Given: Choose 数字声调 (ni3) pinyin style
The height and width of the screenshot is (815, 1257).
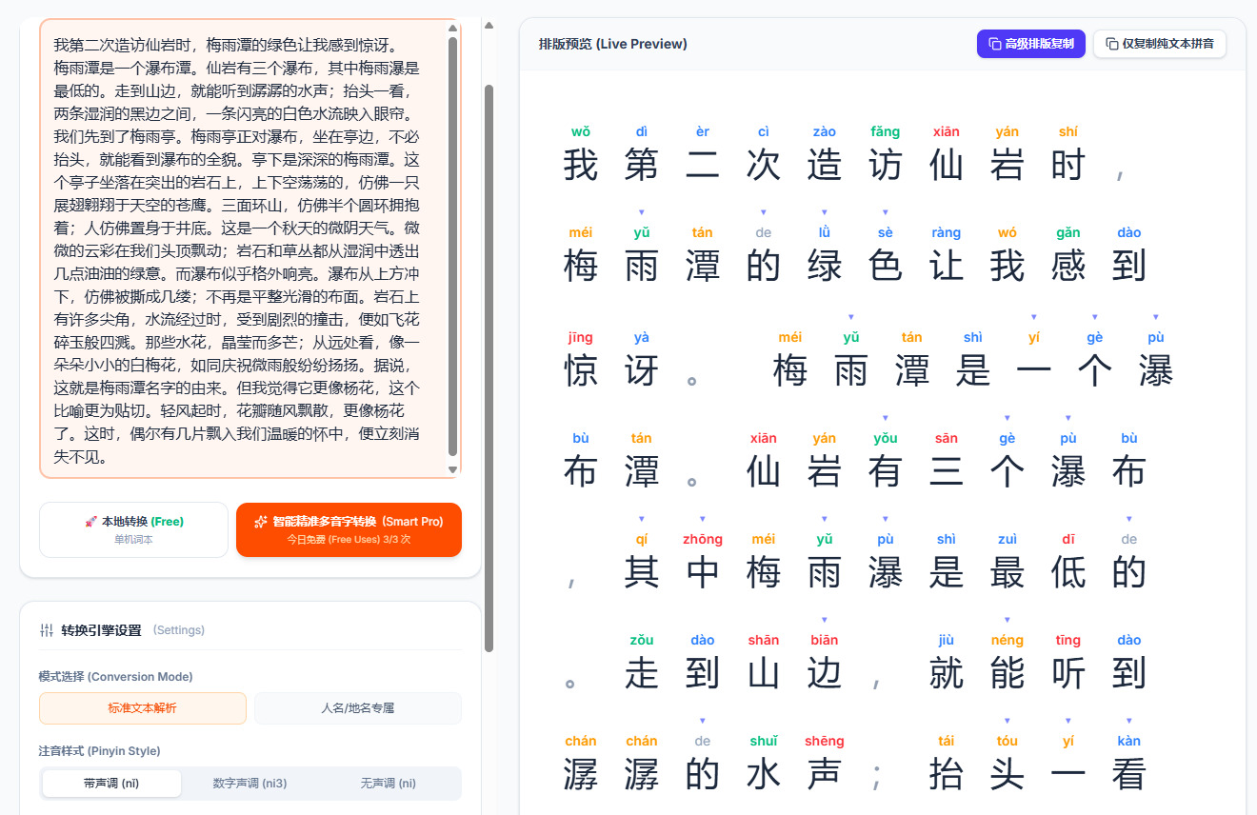Looking at the screenshot, I should pos(249,784).
